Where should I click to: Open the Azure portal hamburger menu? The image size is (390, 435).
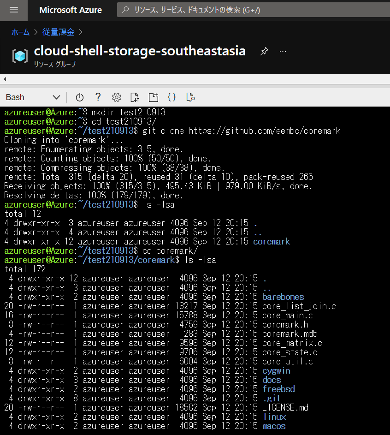13,10
